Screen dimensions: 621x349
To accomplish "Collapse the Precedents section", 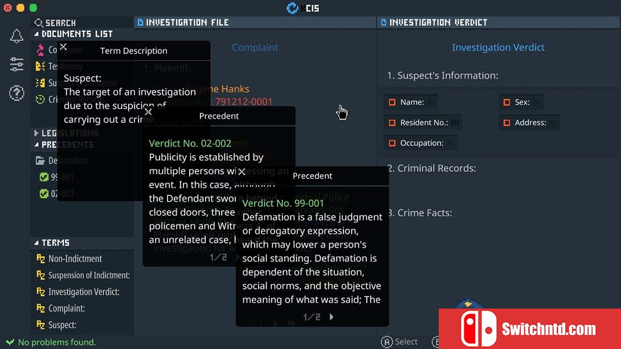I will tap(36, 145).
